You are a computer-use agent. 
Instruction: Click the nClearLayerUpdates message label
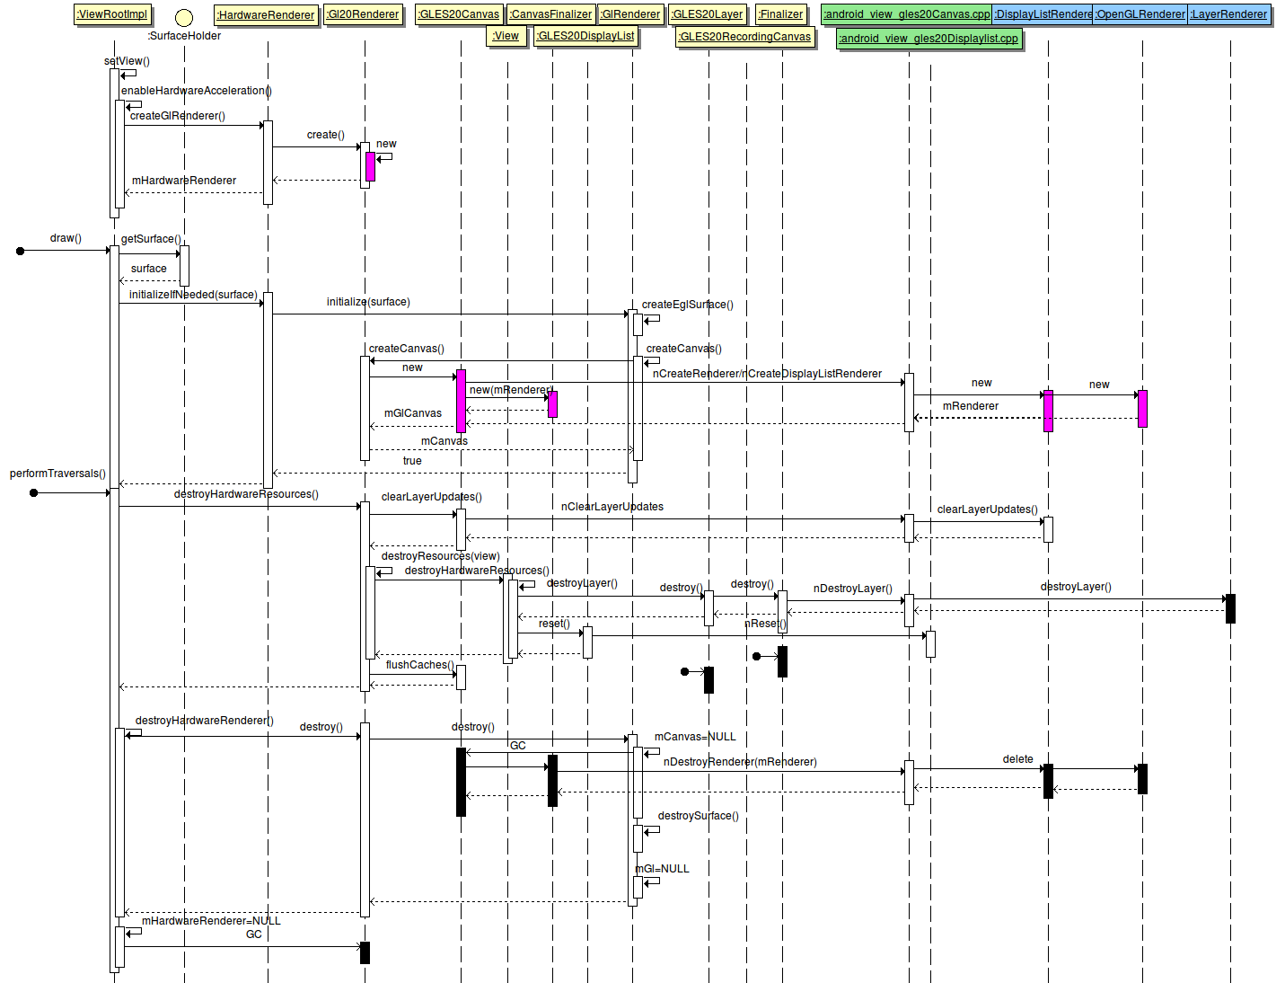point(612,507)
